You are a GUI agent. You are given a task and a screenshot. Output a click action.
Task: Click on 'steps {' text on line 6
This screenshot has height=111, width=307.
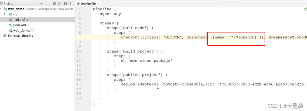(122, 32)
